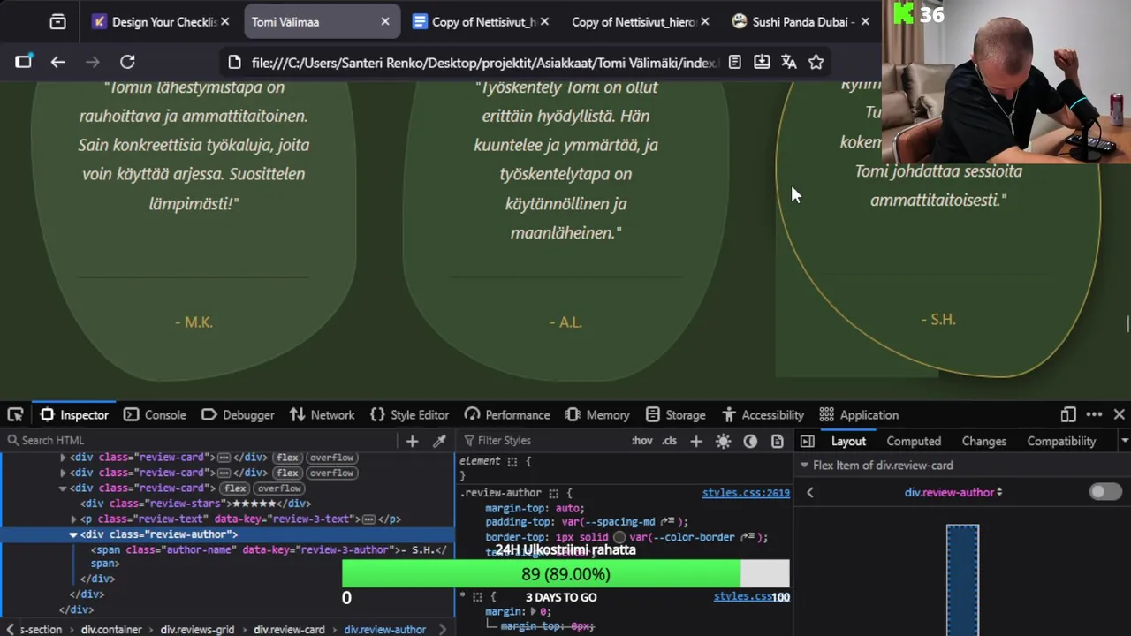
Task: Open the styles.css:2619 source link
Action: tap(746, 493)
